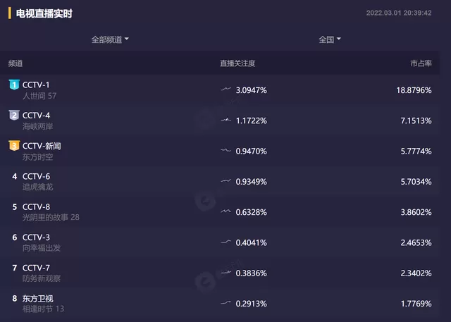The image size is (451, 322).
Task: Sort by 直播关注度 column header
Action: click(x=237, y=63)
